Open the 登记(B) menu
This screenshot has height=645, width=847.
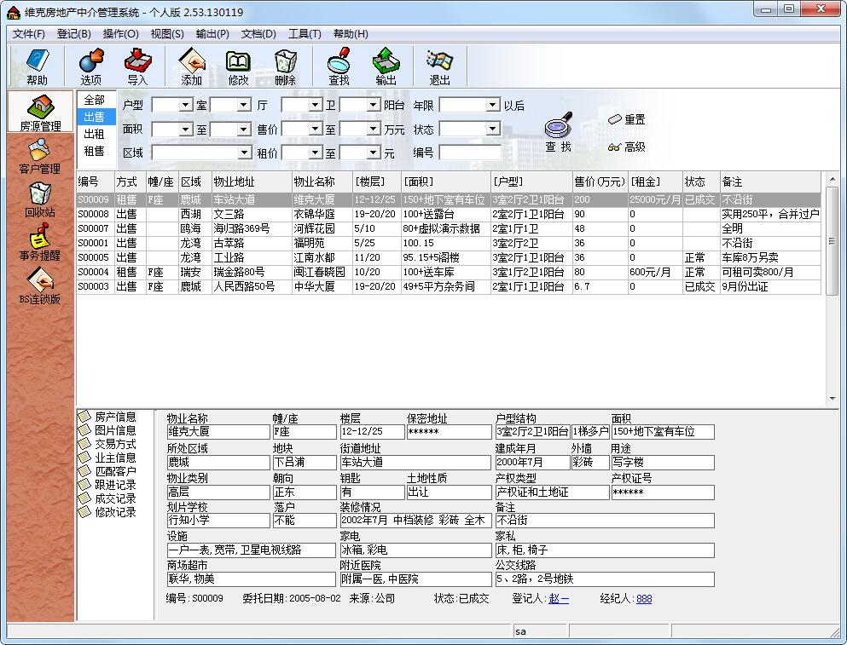coord(74,34)
